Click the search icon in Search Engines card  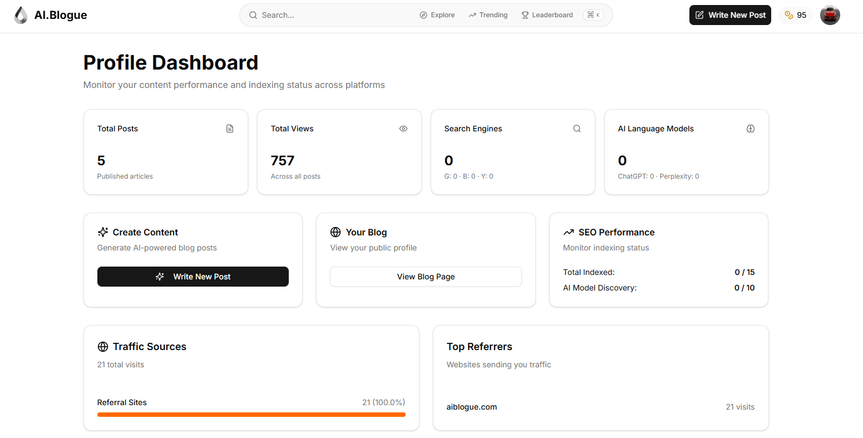pyautogui.click(x=577, y=129)
